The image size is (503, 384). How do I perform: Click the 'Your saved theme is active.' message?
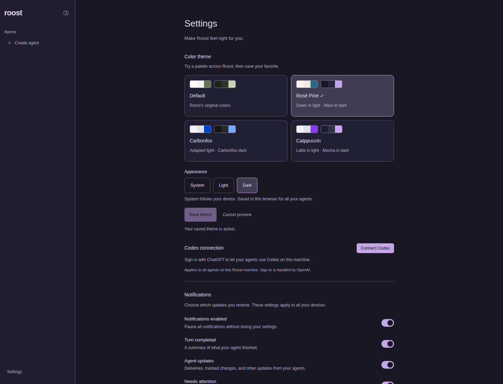point(210,229)
